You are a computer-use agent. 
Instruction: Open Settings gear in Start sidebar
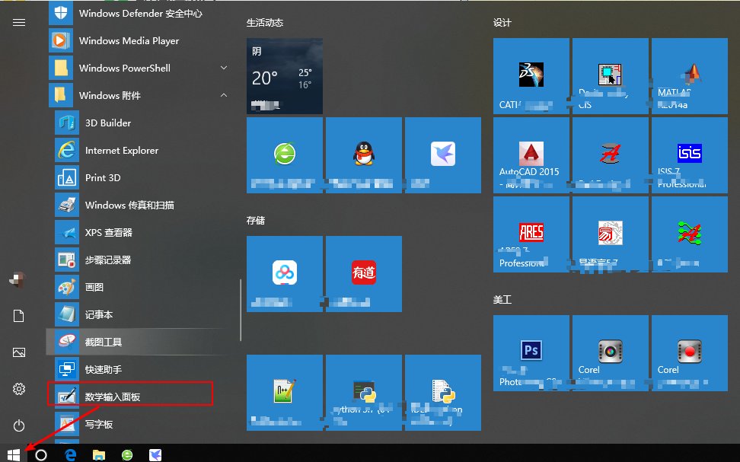(19, 389)
